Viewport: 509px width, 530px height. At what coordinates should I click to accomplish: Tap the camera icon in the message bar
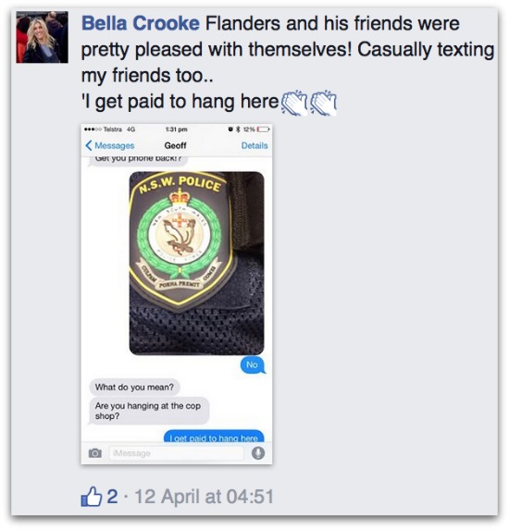tap(95, 453)
